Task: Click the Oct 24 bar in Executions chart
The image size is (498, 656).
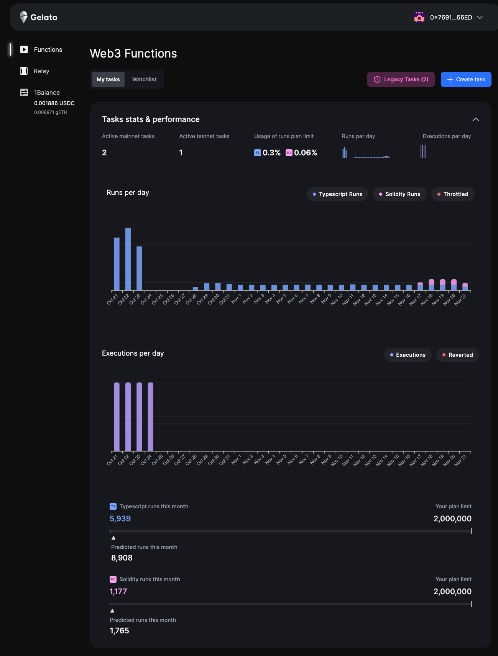Action: coord(151,417)
